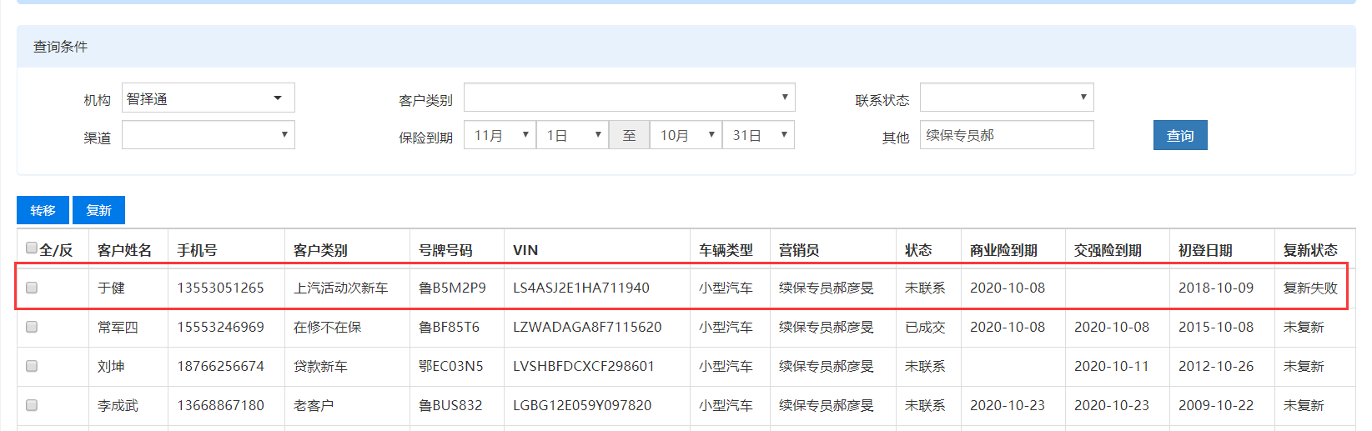Viewport: 1372px width, 431px height.
Task: Click plate number 鲁BF85T6
Action: 449,327
